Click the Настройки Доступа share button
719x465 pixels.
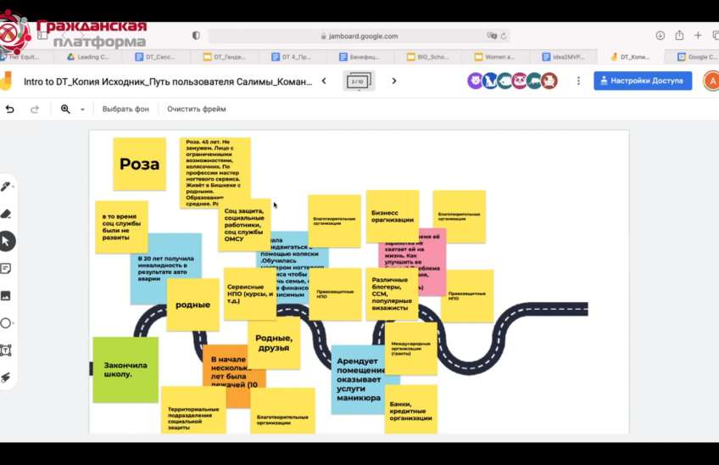643,81
